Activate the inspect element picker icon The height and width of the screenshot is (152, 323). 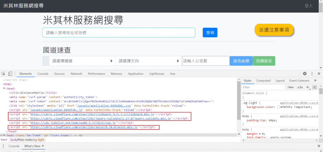[3, 73]
